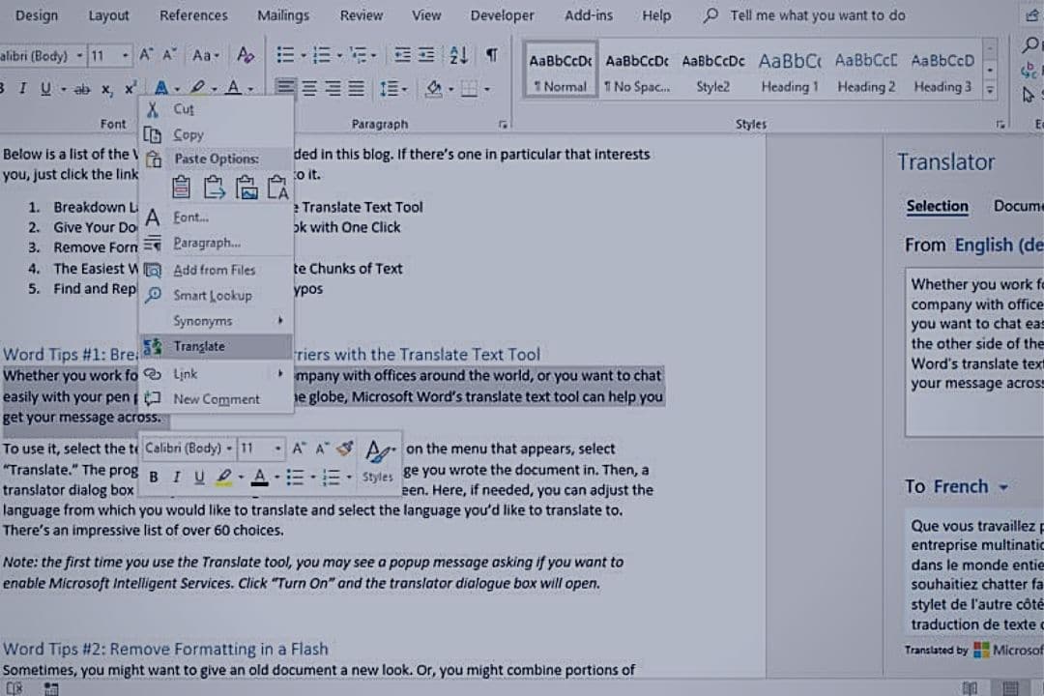This screenshot has height=696, width=1044.
Task: Apply font color from the ribbon
Action: tap(233, 88)
